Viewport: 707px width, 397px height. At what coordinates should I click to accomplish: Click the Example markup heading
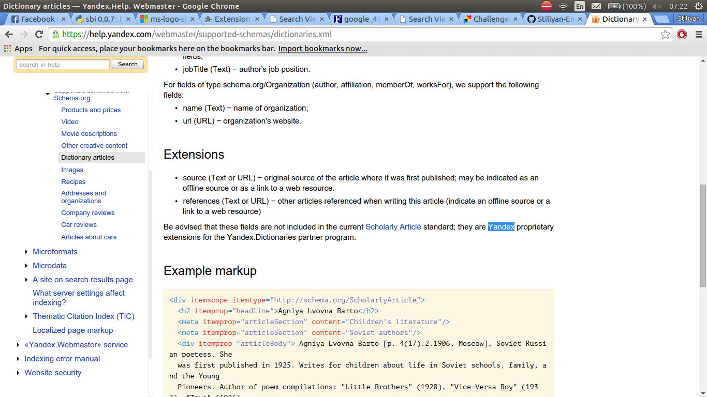pos(210,271)
